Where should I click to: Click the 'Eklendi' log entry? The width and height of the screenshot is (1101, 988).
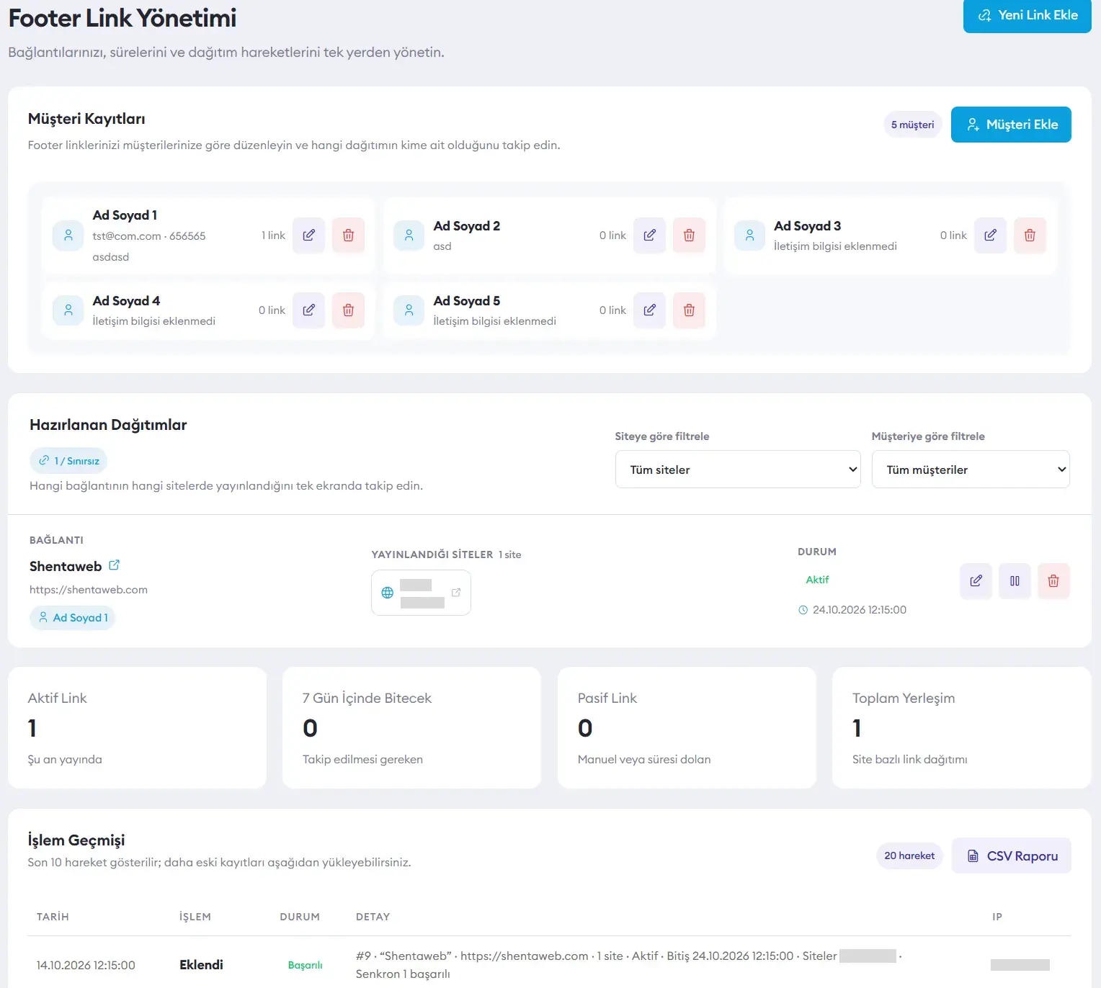point(201,965)
